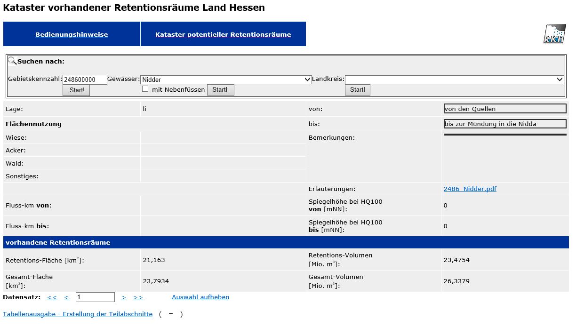
Task: Jump to last record with >> link
Action: (138, 297)
